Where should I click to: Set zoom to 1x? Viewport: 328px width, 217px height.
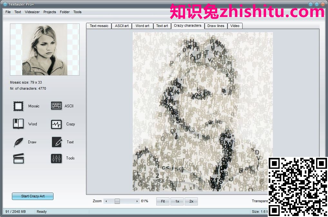click(177, 201)
